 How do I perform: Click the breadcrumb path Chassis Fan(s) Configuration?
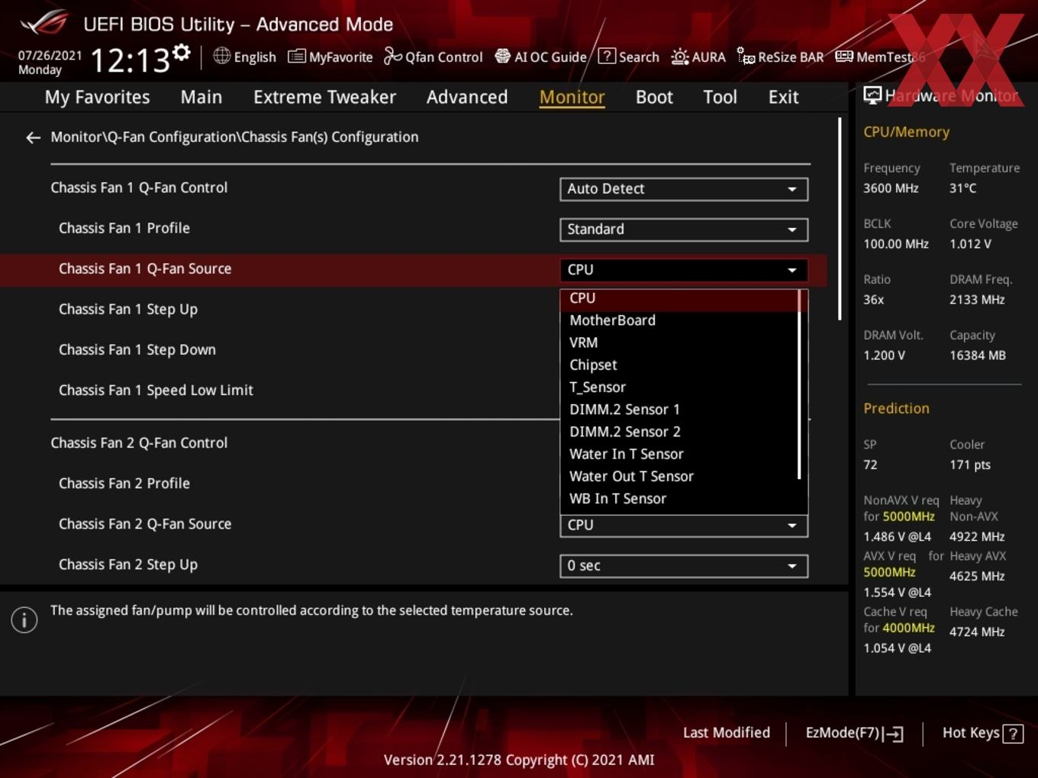331,137
